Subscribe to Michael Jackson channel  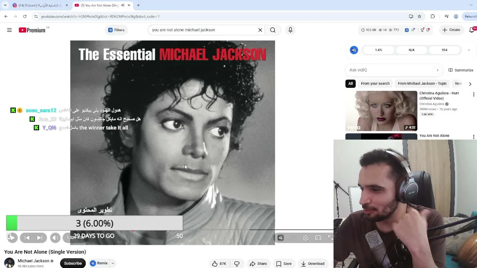tap(73, 264)
